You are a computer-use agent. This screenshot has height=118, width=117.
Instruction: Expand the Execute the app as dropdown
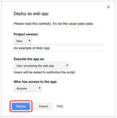(x=42, y=65)
